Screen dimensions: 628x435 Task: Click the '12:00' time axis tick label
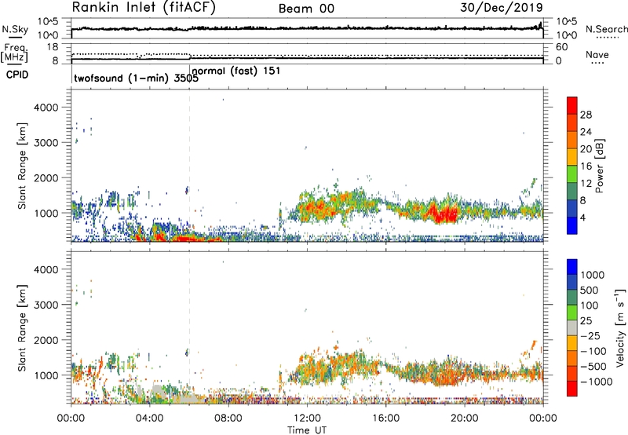307,419
